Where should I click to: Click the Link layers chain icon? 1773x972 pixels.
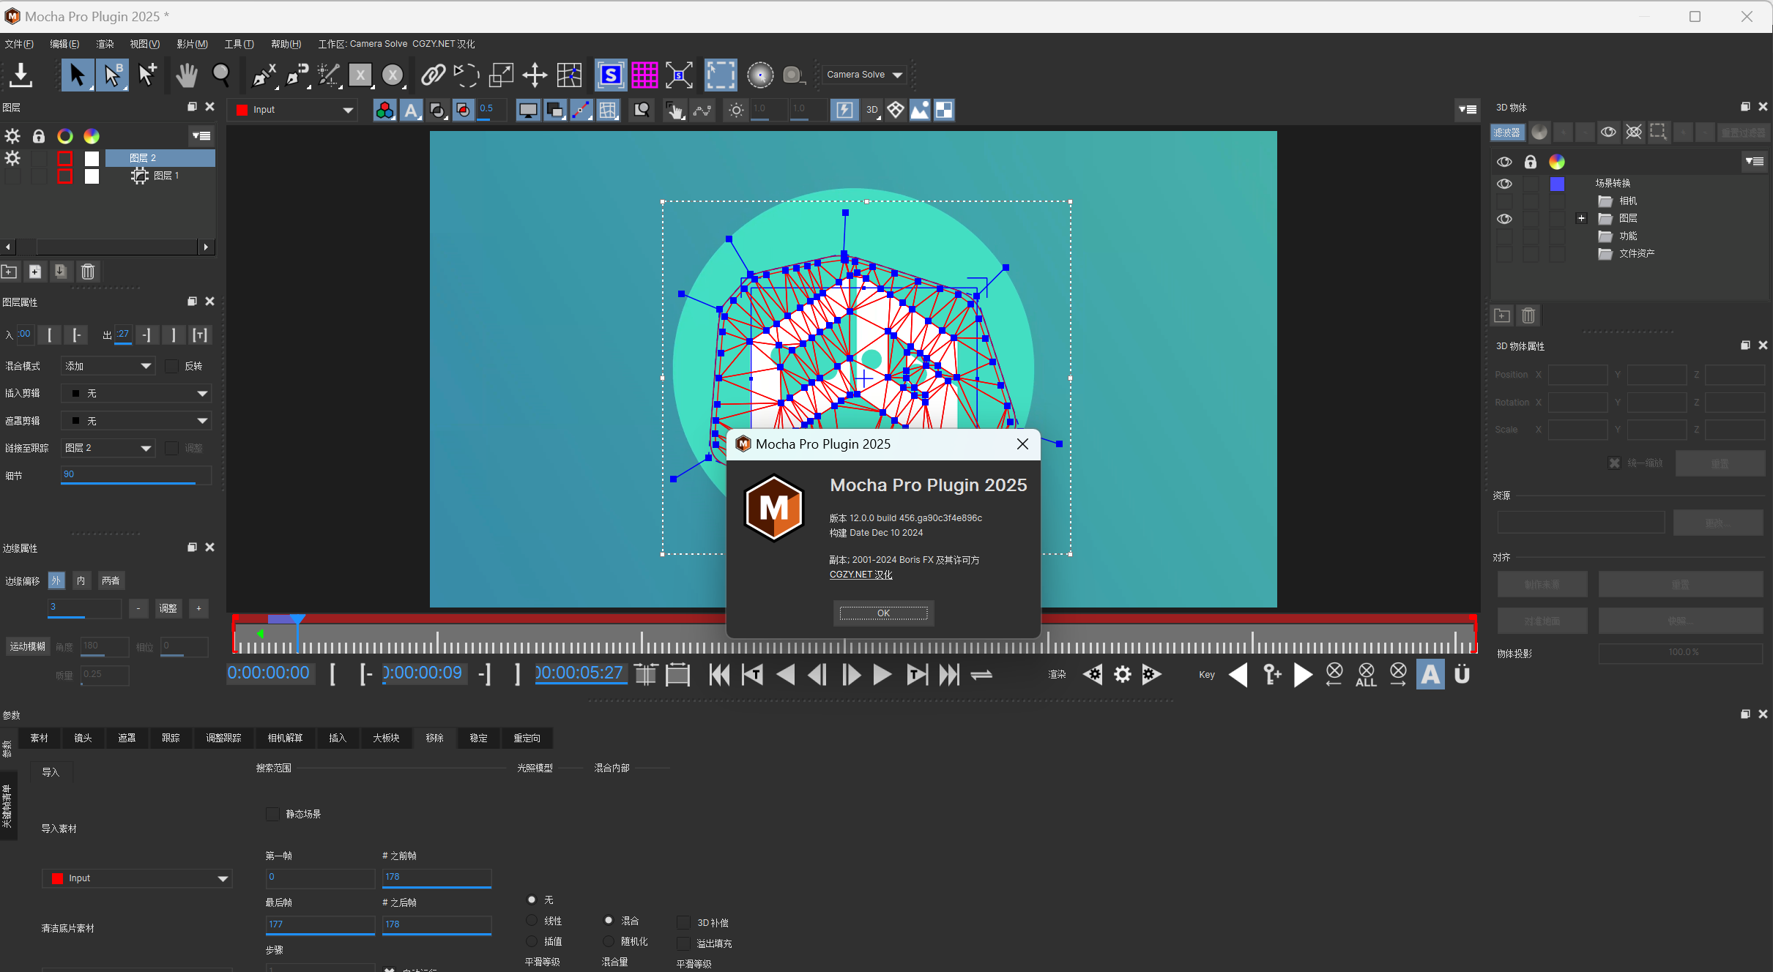433,75
